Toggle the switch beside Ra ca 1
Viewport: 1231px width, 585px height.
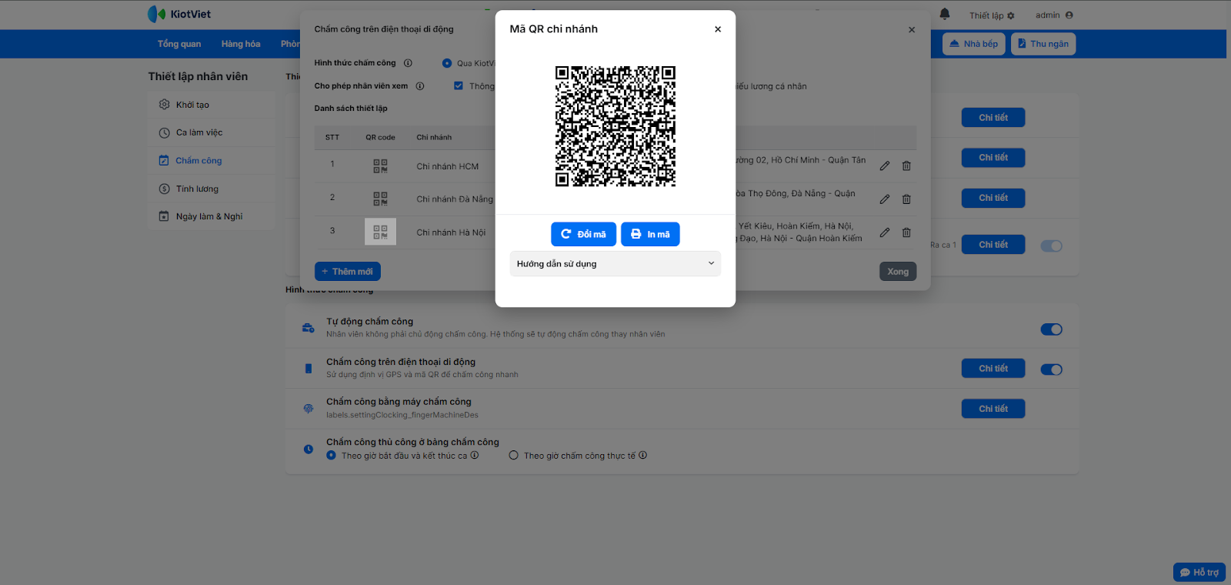pyautogui.click(x=1052, y=246)
